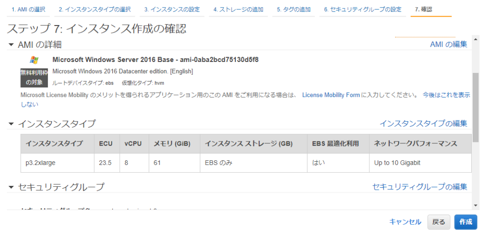Click the Windows logo AMI icon
The image size is (485, 236).
34,60
